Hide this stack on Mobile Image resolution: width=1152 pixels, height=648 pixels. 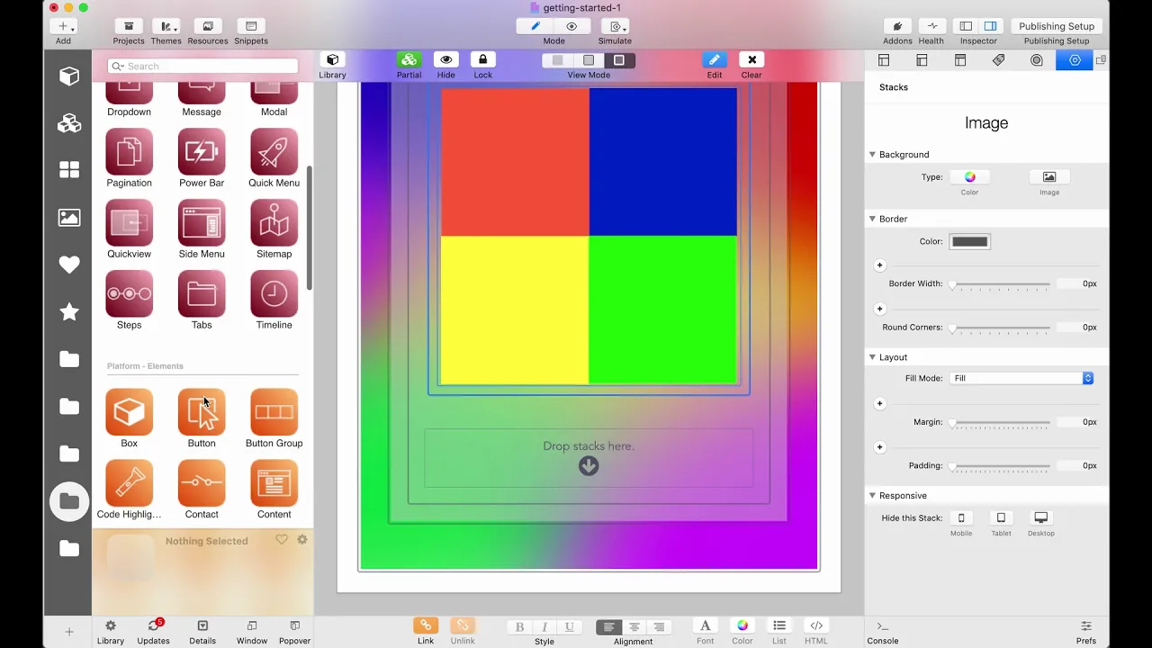pos(961,517)
